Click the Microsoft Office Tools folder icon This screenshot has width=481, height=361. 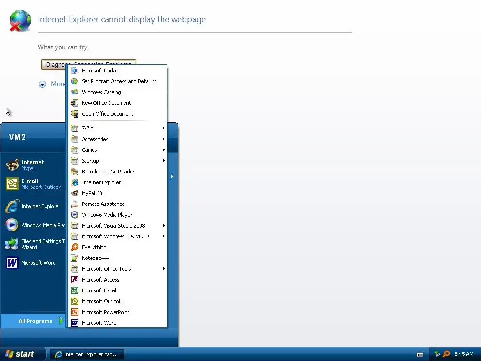pos(75,269)
